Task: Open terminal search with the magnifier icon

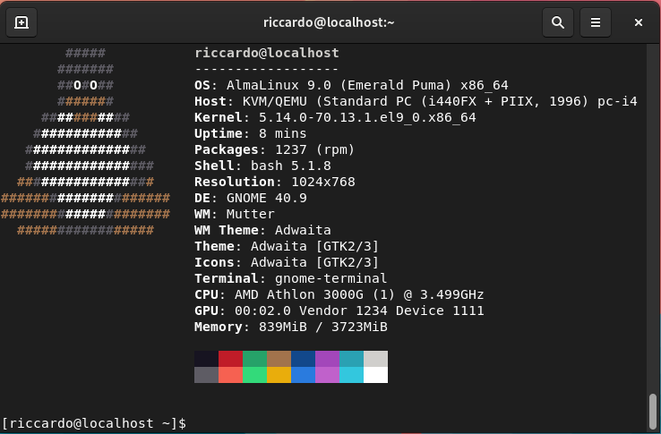Action: (x=558, y=22)
